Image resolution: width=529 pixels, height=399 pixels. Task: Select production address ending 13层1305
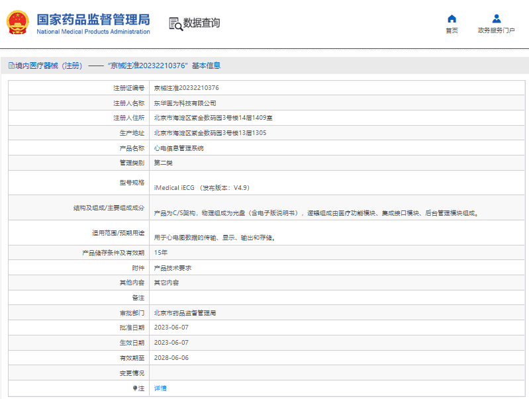210,133
